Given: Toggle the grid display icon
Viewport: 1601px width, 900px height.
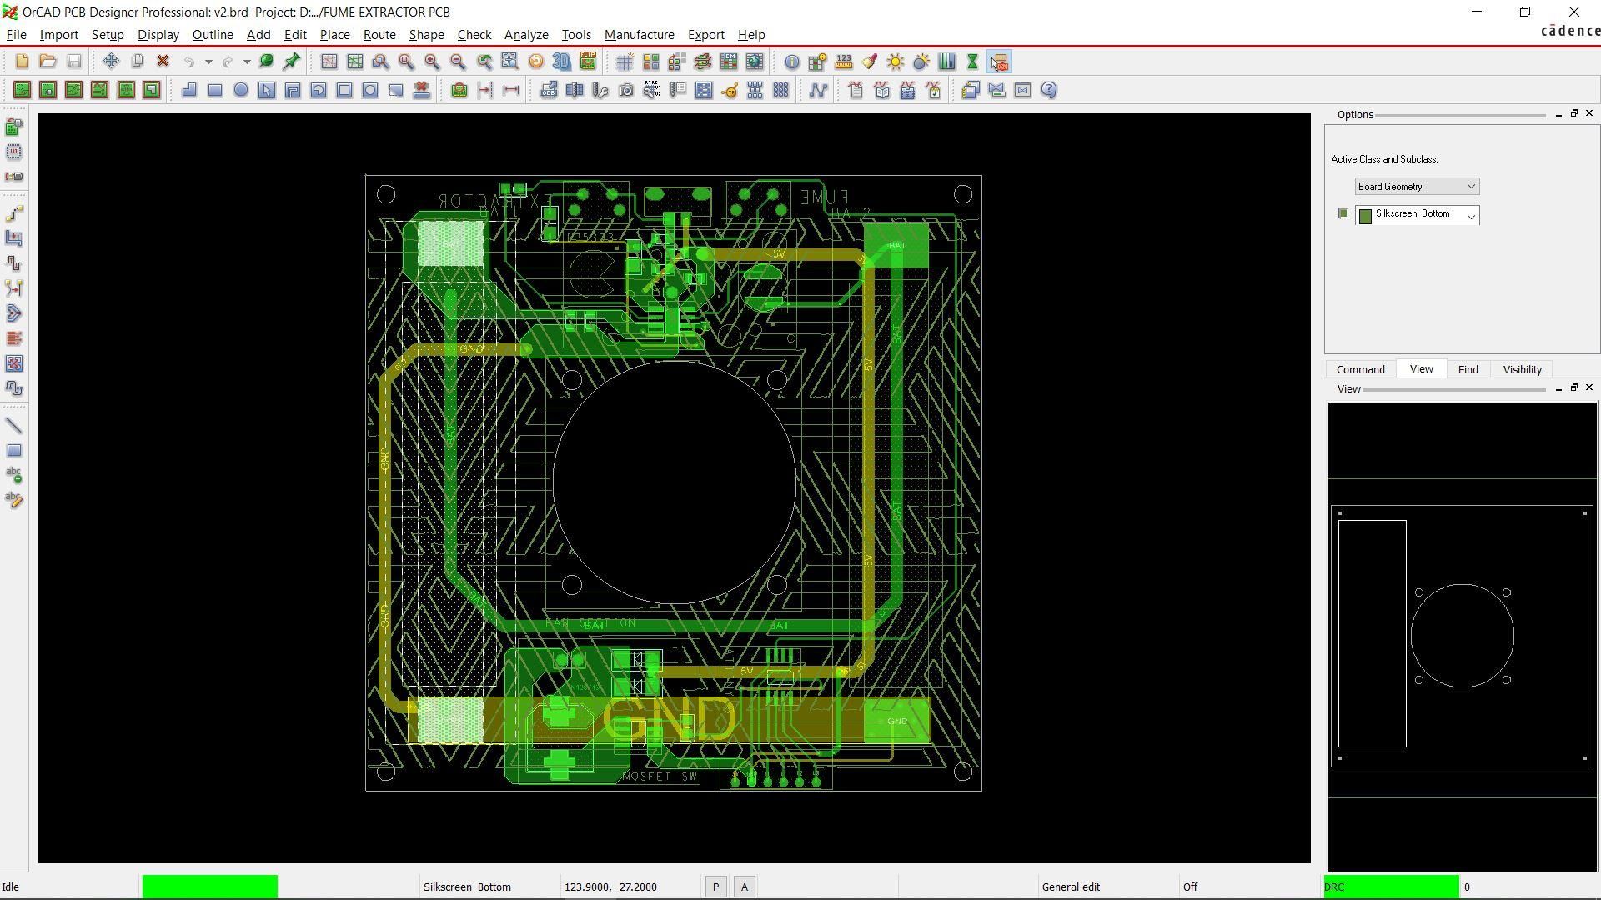Looking at the screenshot, I should (x=625, y=62).
